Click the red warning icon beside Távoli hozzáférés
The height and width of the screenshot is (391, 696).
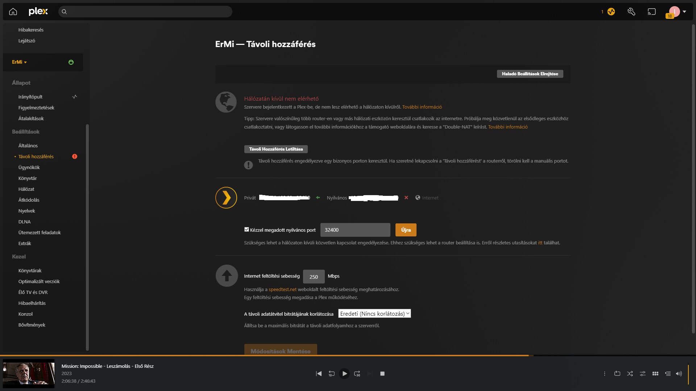(x=75, y=156)
